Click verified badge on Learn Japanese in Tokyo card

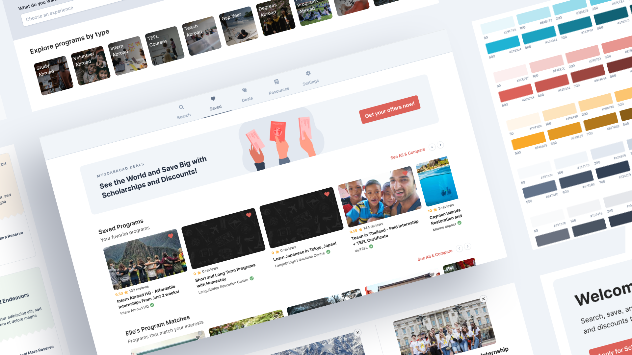(328, 252)
